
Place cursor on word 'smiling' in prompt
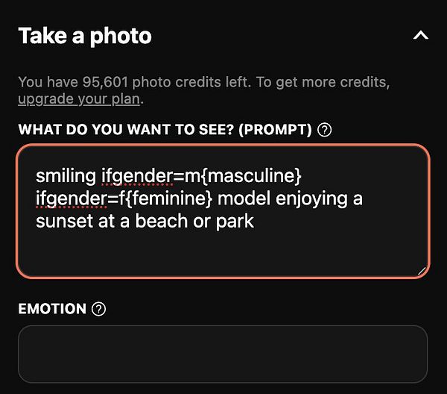tap(66, 176)
